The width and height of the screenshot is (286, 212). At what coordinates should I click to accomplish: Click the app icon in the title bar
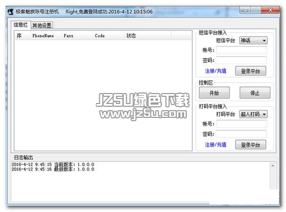11,12
